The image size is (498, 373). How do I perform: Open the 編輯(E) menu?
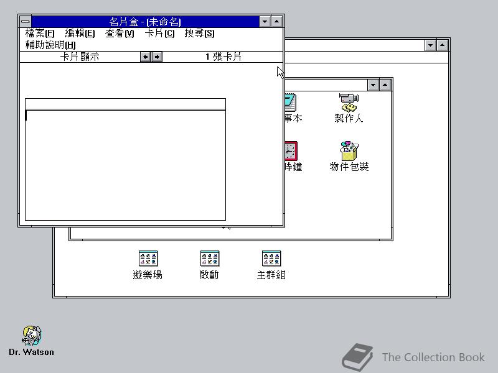click(80, 34)
